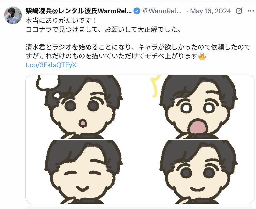
Task: Click the small pink mouth of thinking face
Action: click(x=83, y=123)
